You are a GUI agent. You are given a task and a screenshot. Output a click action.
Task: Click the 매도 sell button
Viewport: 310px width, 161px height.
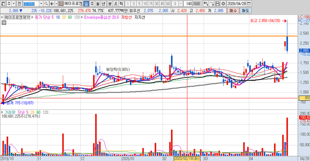(x=245, y=11)
